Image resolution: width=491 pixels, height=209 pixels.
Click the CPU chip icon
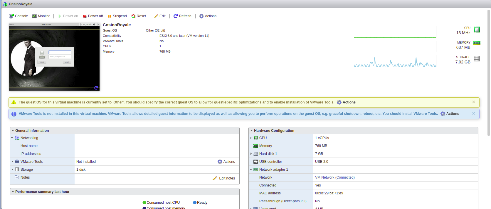477,30
